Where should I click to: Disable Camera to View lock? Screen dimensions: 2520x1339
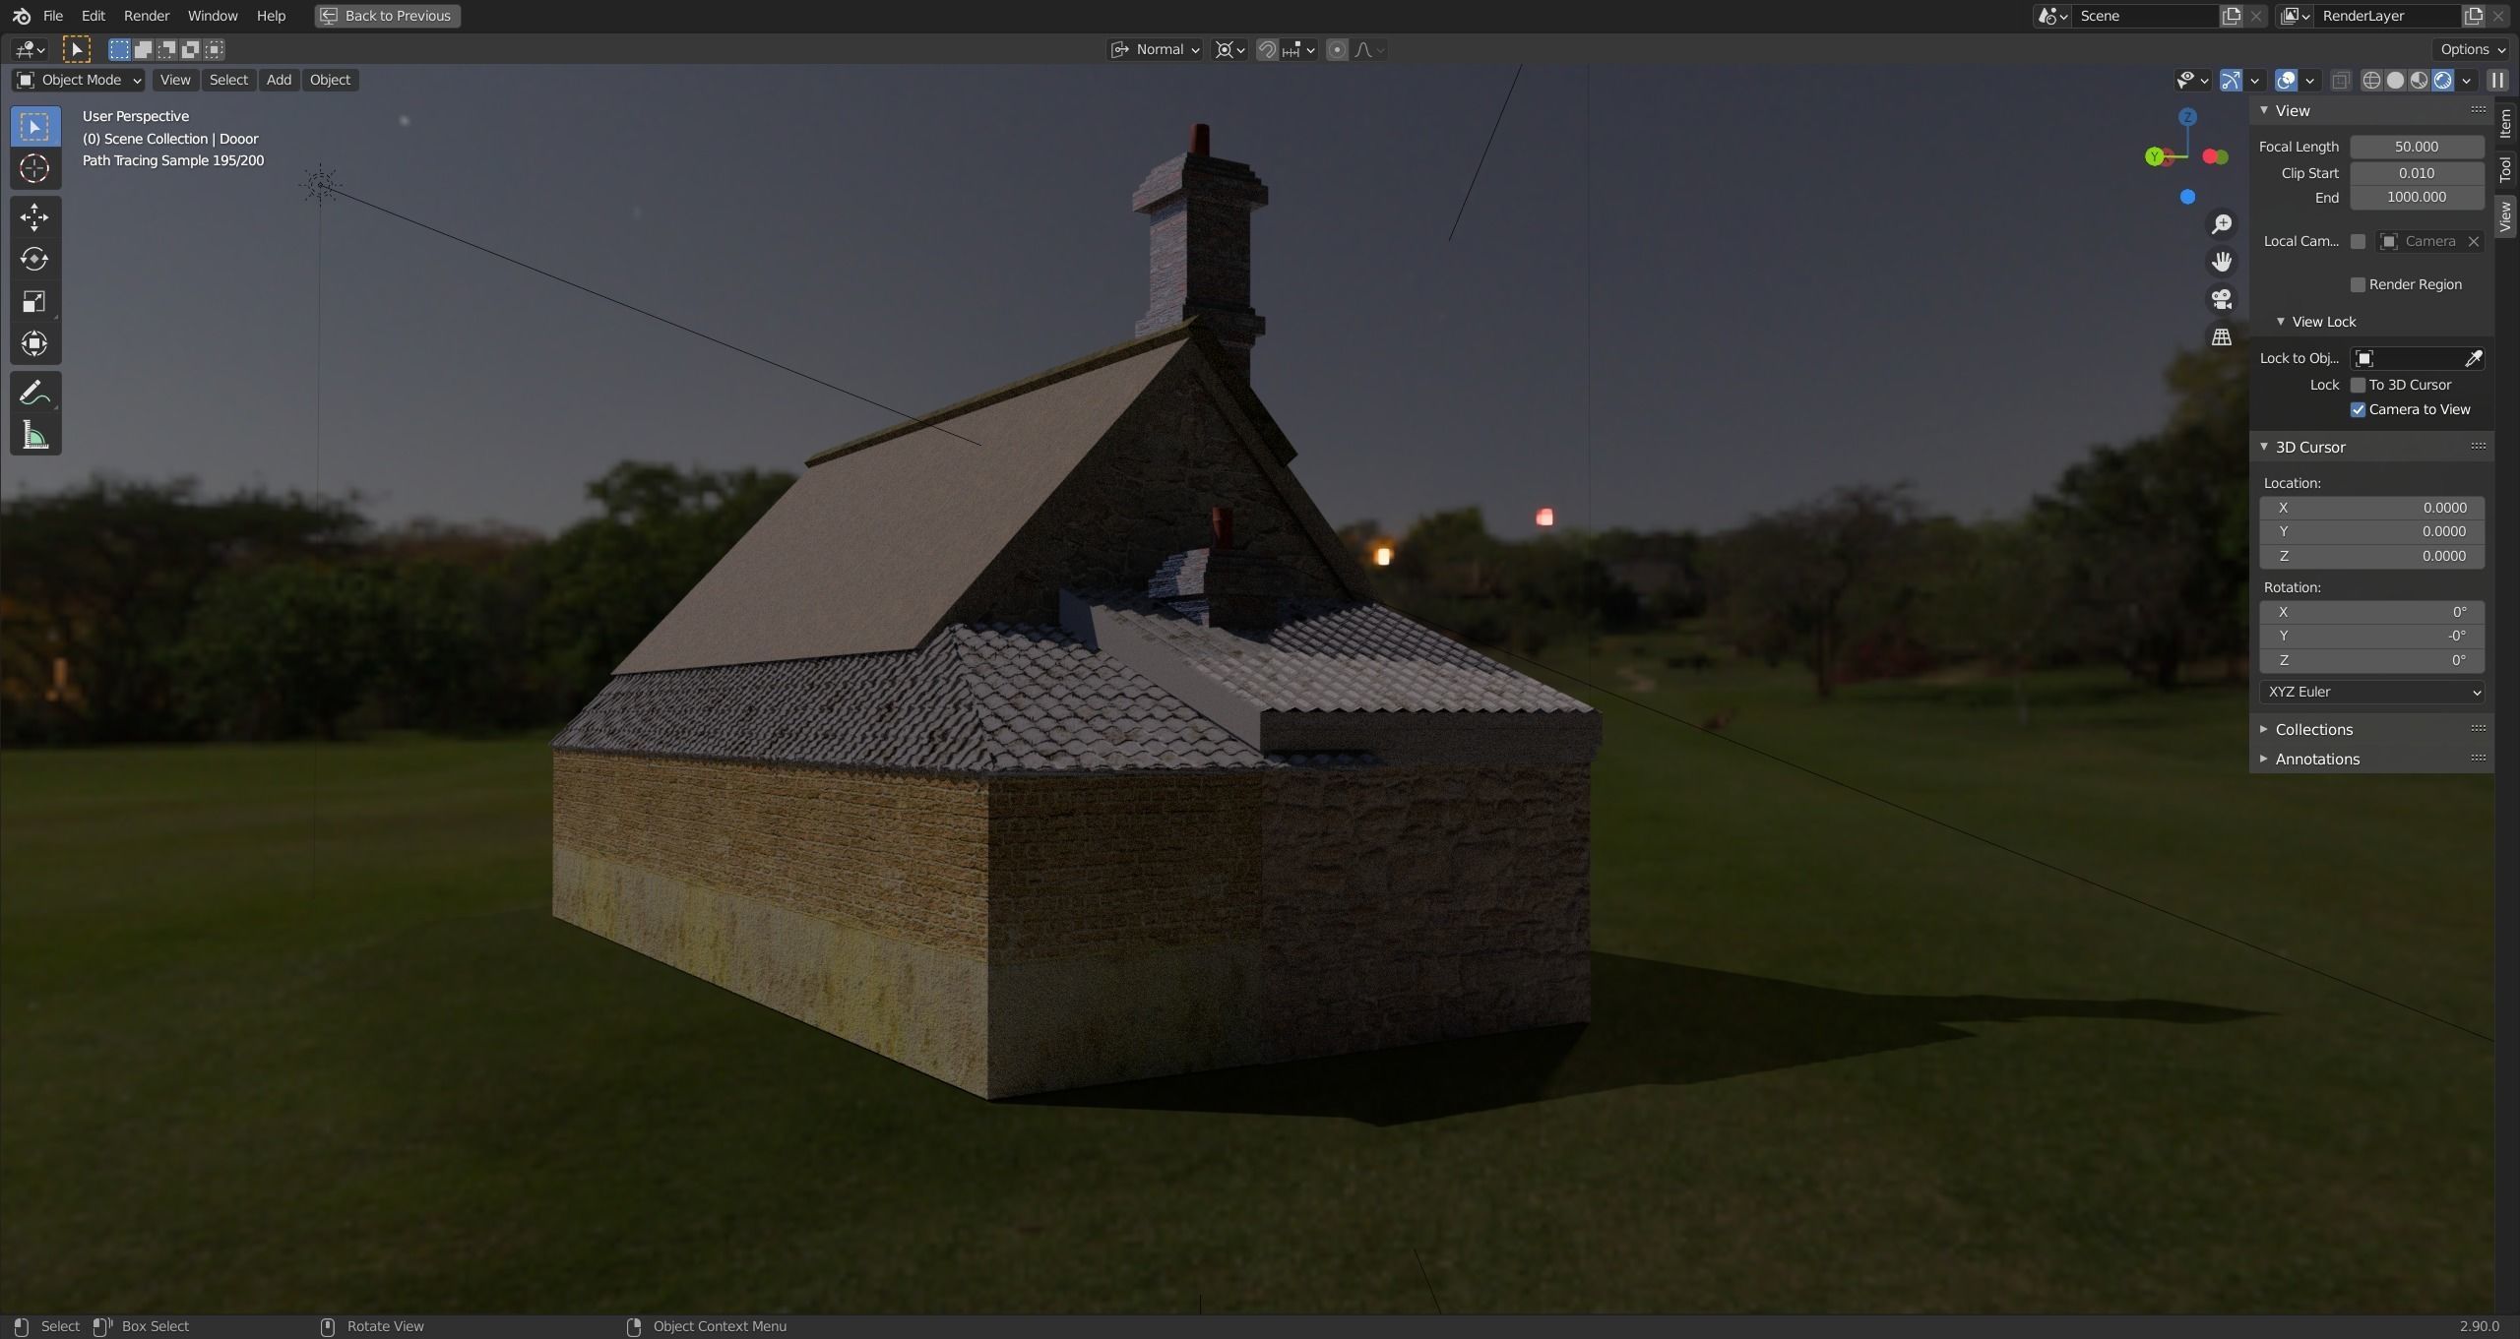coord(2358,410)
